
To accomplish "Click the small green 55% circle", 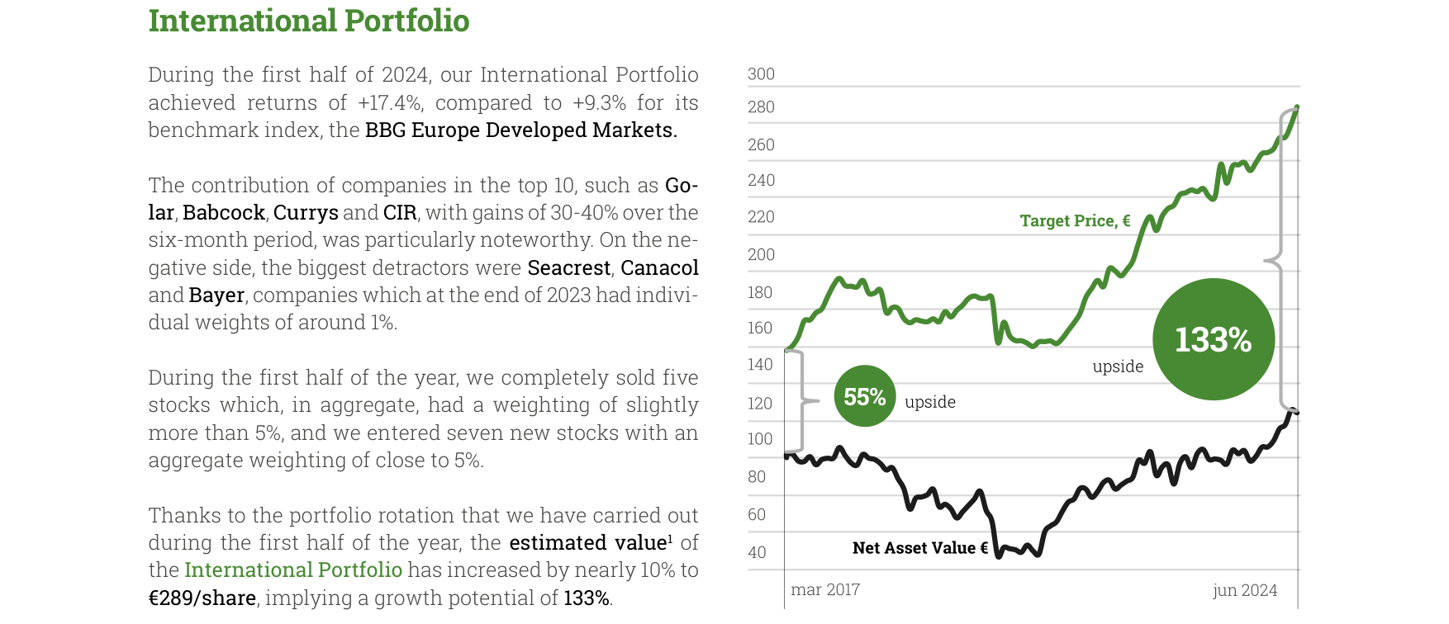I will (x=865, y=396).
